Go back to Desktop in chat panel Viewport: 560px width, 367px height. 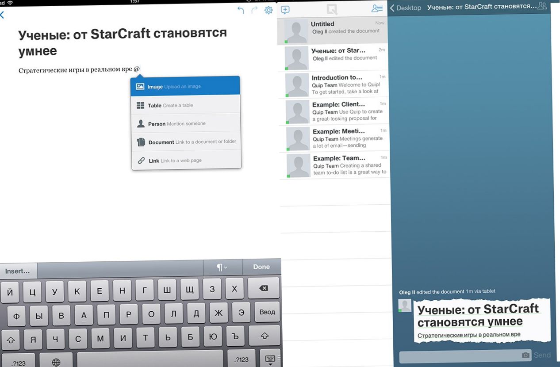[x=406, y=8]
